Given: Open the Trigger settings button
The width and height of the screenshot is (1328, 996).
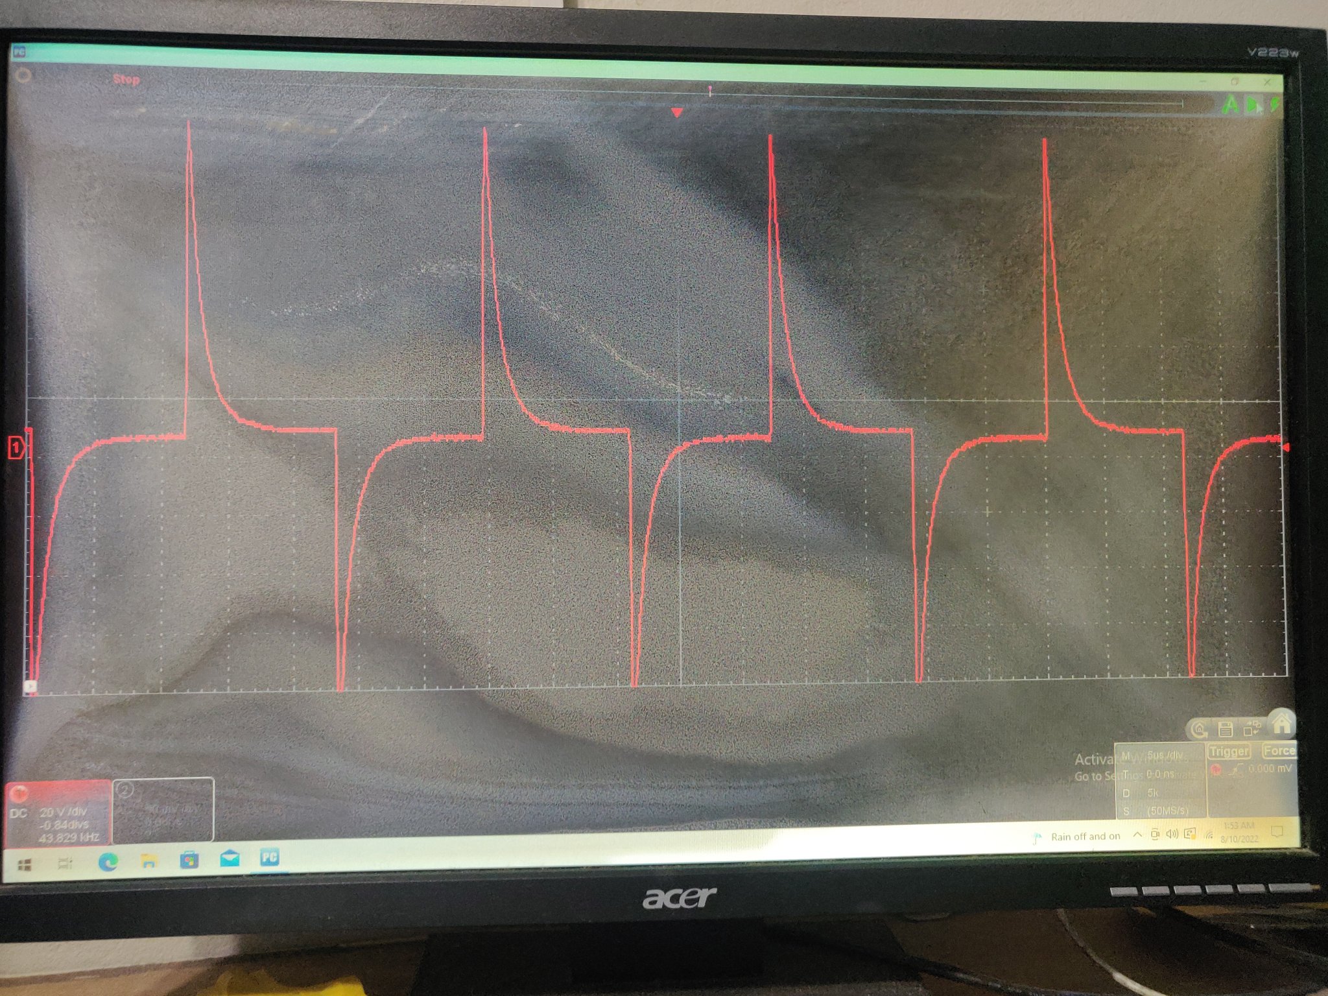Looking at the screenshot, I should coord(1229,751).
